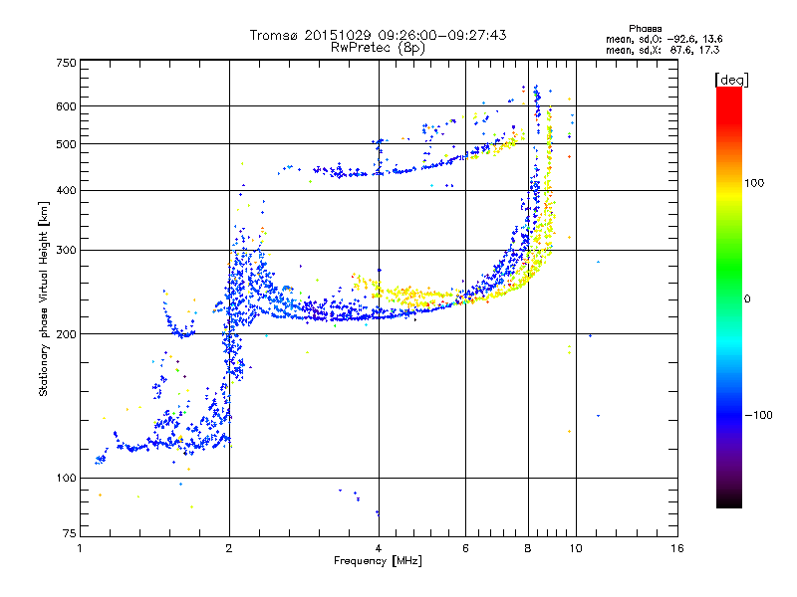Click the x-axis tick label '16'
This screenshot has height=597, width=797.
[677, 548]
